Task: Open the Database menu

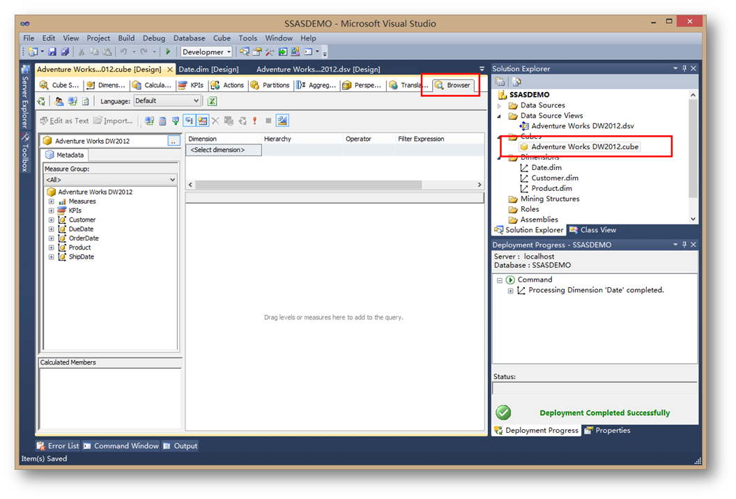Action: pos(189,38)
